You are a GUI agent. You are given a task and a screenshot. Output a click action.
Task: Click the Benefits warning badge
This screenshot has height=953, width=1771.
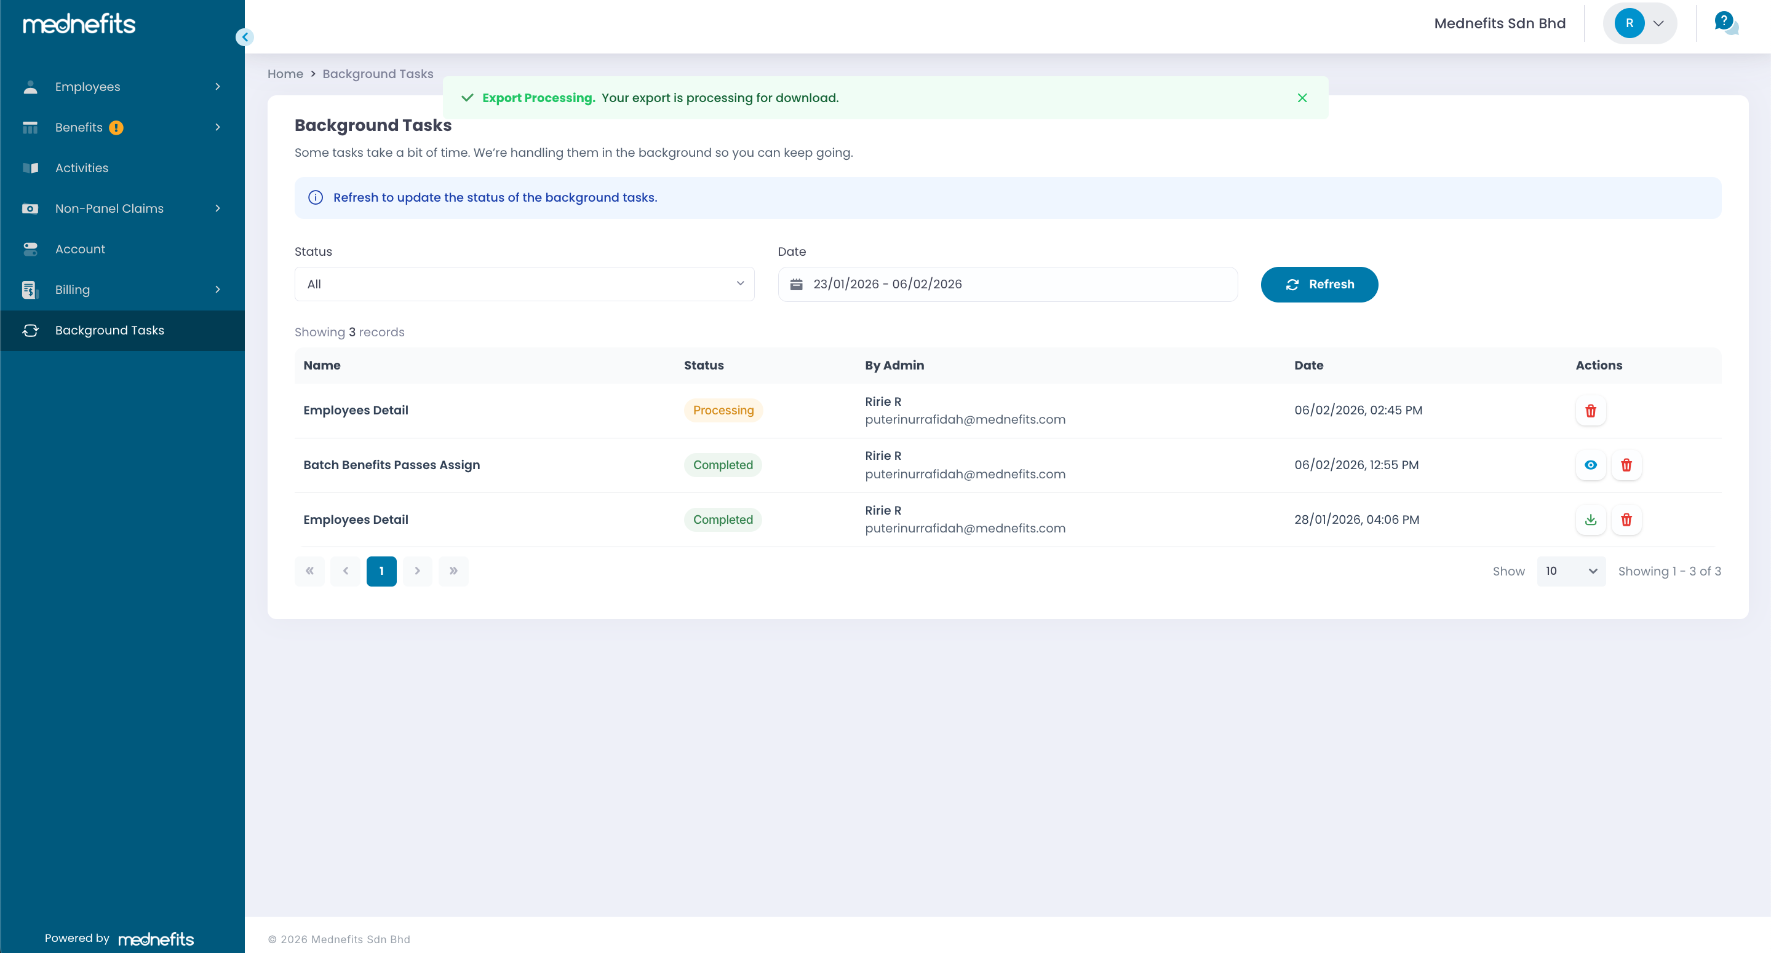tap(116, 127)
